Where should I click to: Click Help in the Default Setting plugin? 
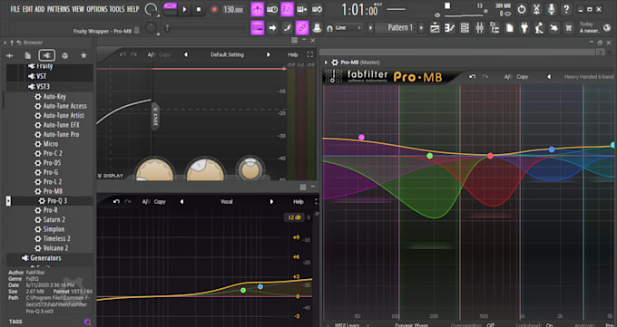click(293, 54)
